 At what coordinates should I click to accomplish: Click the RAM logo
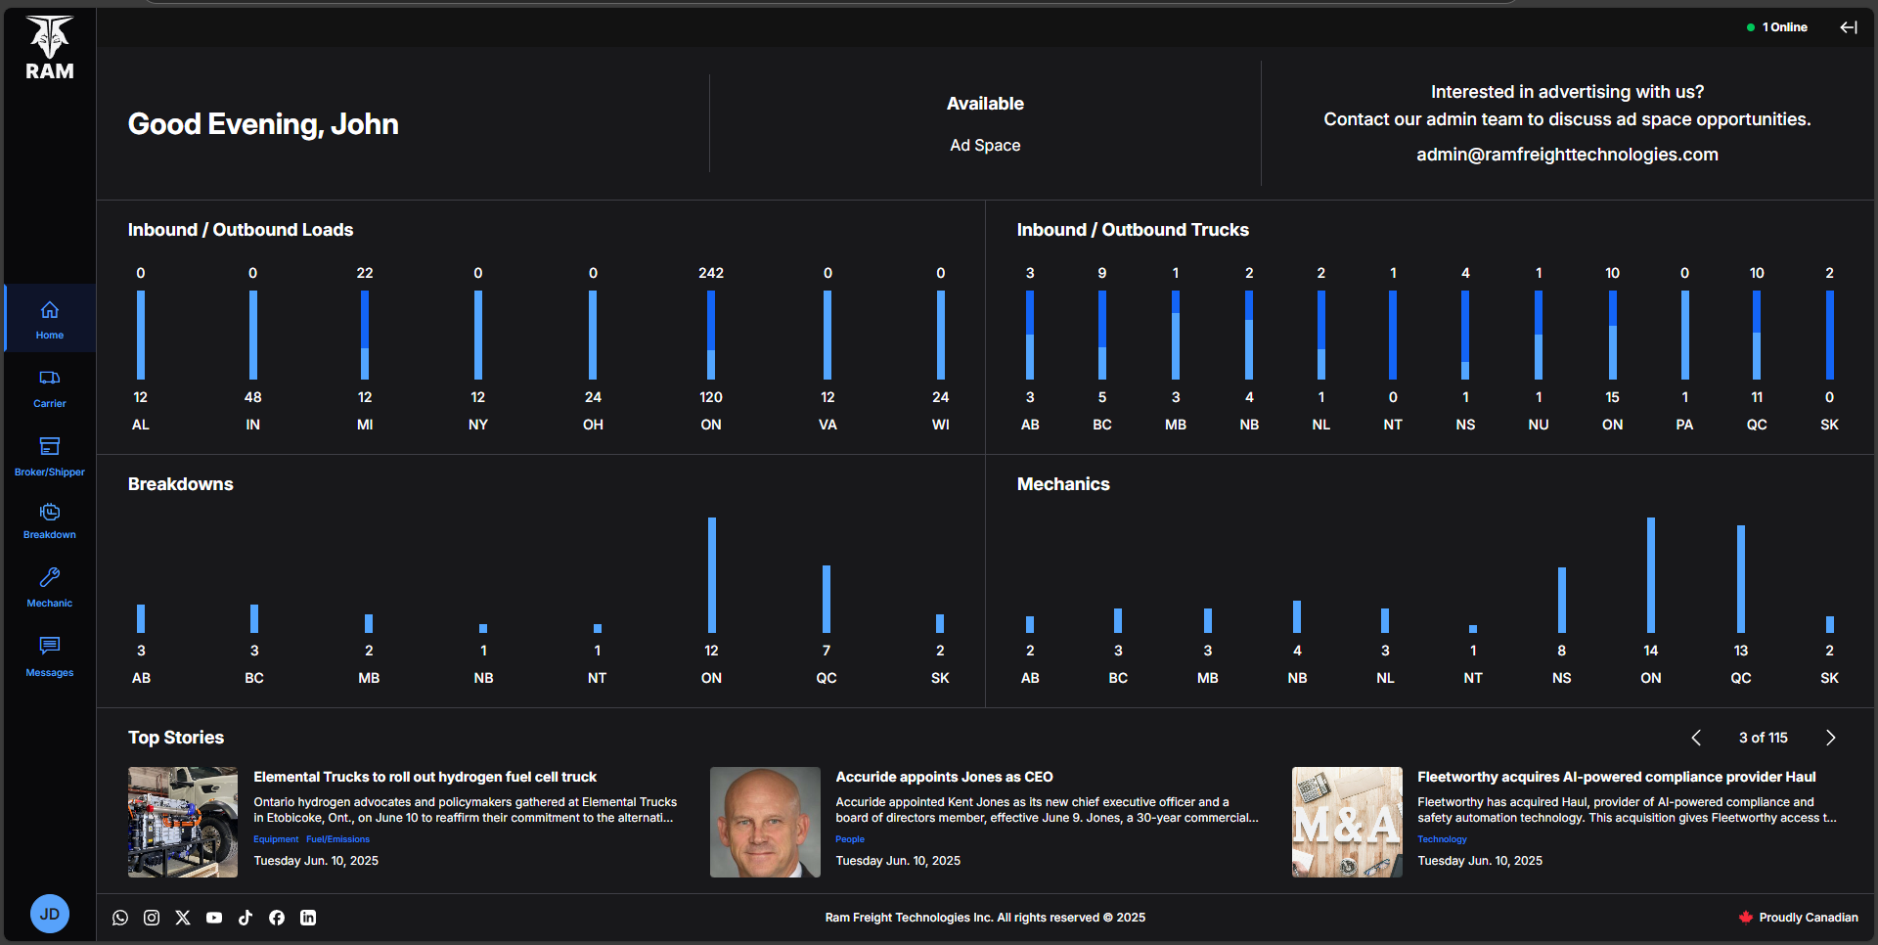point(49,44)
